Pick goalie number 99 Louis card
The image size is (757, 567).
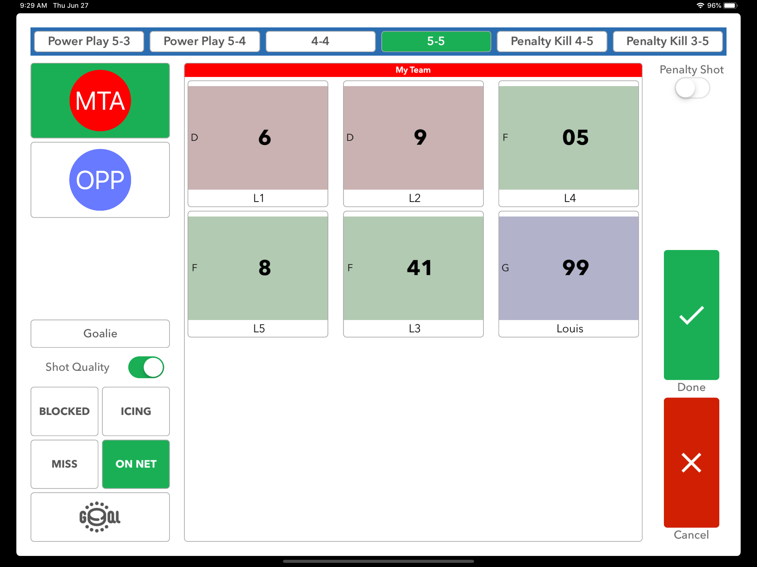coord(568,274)
